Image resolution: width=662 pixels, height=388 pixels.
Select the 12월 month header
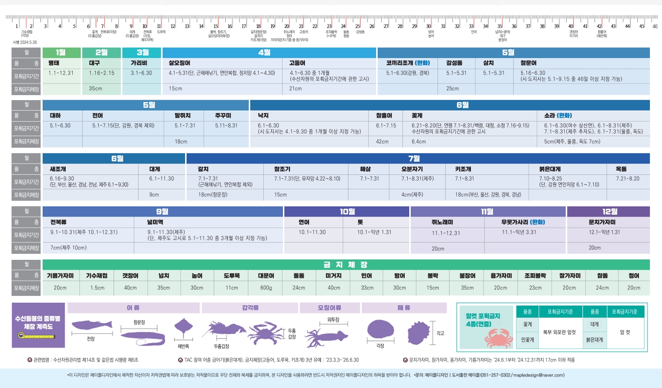(608, 211)
